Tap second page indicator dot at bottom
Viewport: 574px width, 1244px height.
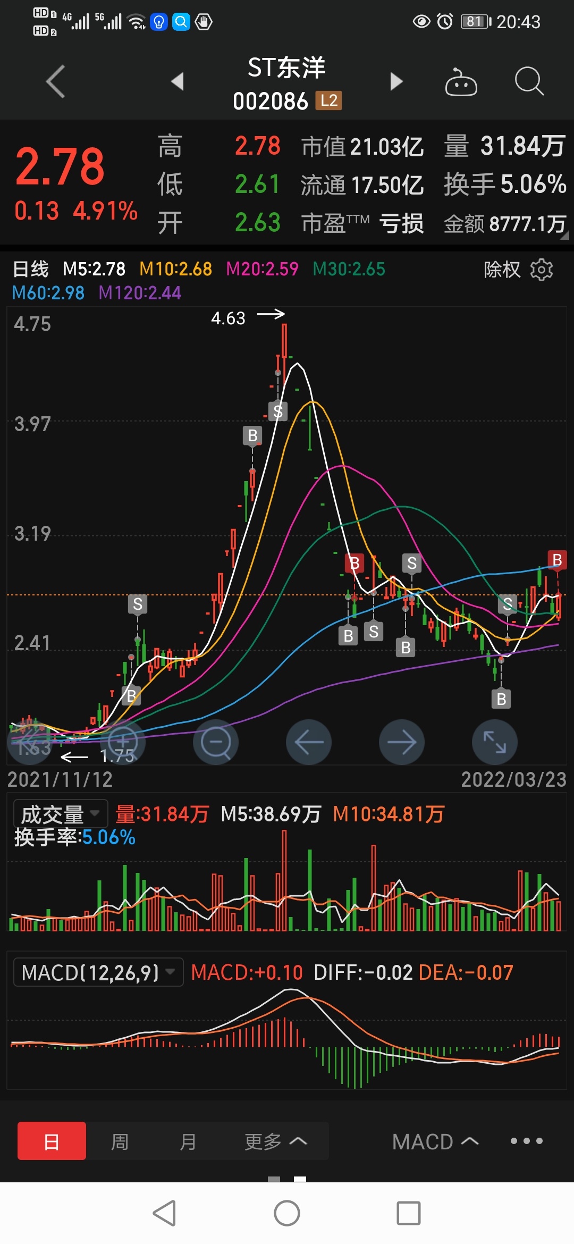300,1179
